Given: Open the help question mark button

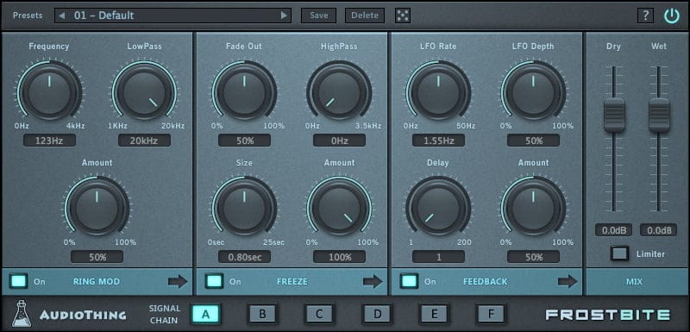Looking at the screenshot, I should (645, 16).
